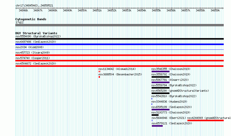Select red nsv4244949 variant bar
This screenshot has height=136, width=231.
pyautogui.click(x=206, y=120)
